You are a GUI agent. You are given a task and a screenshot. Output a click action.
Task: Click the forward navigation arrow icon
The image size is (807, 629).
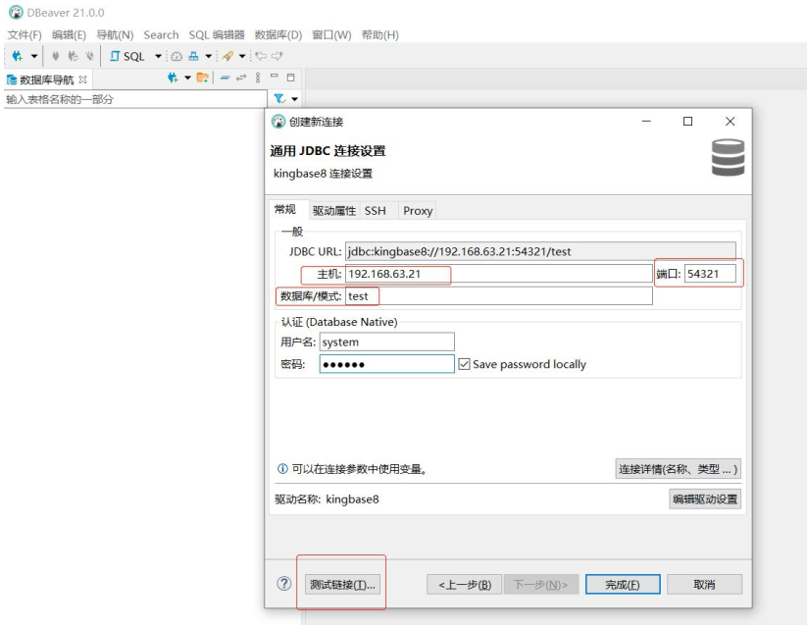pyautogui.click(x=277, y=56)
